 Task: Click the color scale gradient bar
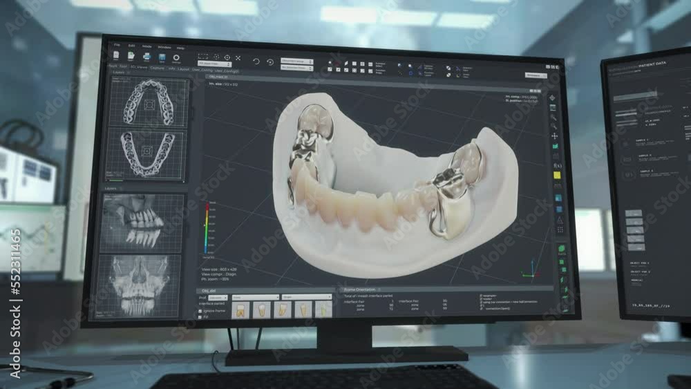pos(206,228)
